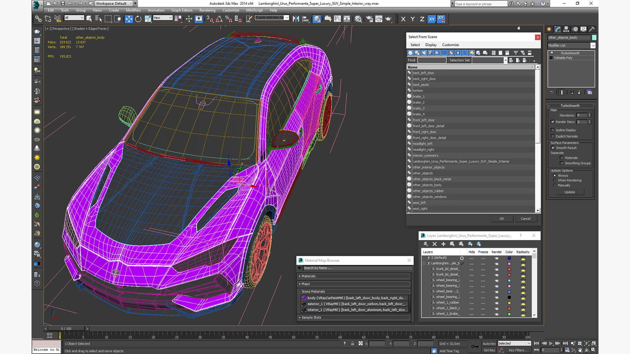Toggle Display Geometry filter in Select From Scene
The height and width of the screenshot is (354, 630).
pos(410,53)
